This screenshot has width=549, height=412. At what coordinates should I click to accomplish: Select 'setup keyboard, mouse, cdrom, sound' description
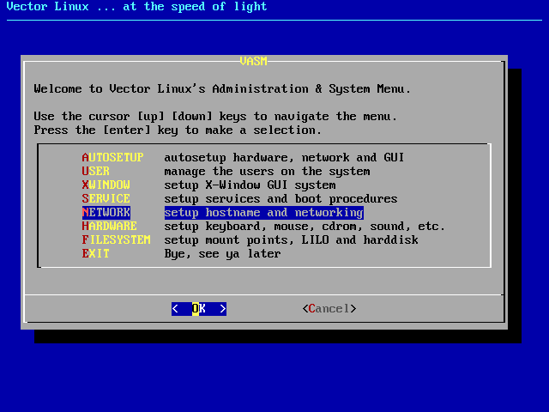click(x=305, y=227)
